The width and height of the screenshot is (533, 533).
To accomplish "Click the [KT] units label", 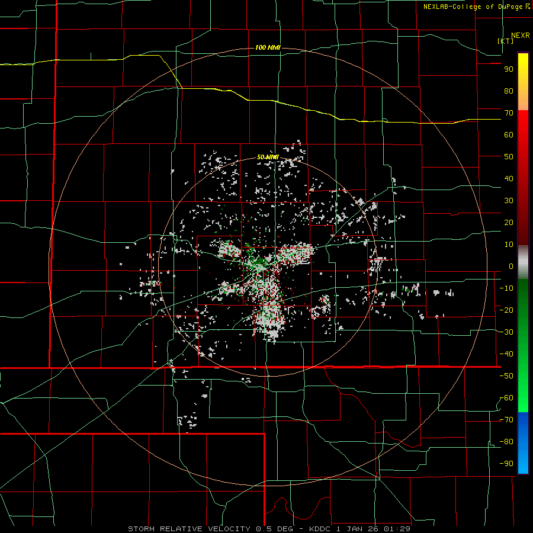I will 506,41.
